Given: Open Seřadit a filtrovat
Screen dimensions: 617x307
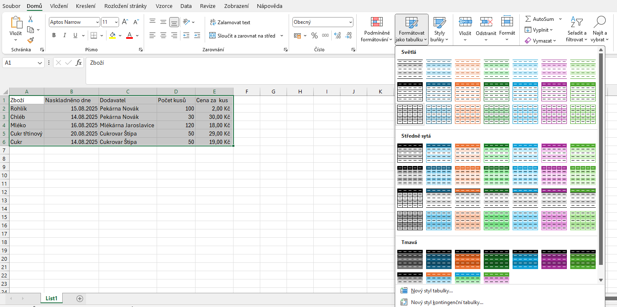Looking at the screenshot, I should 577,29.
